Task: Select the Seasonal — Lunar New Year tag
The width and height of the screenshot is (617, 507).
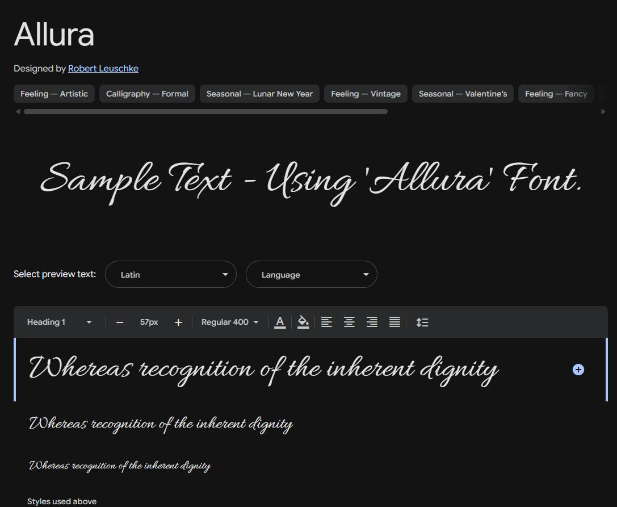Action: pos(260,94)
